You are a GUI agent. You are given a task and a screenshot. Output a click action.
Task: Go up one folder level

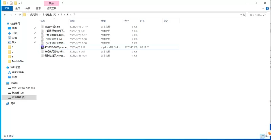(20, 15)
